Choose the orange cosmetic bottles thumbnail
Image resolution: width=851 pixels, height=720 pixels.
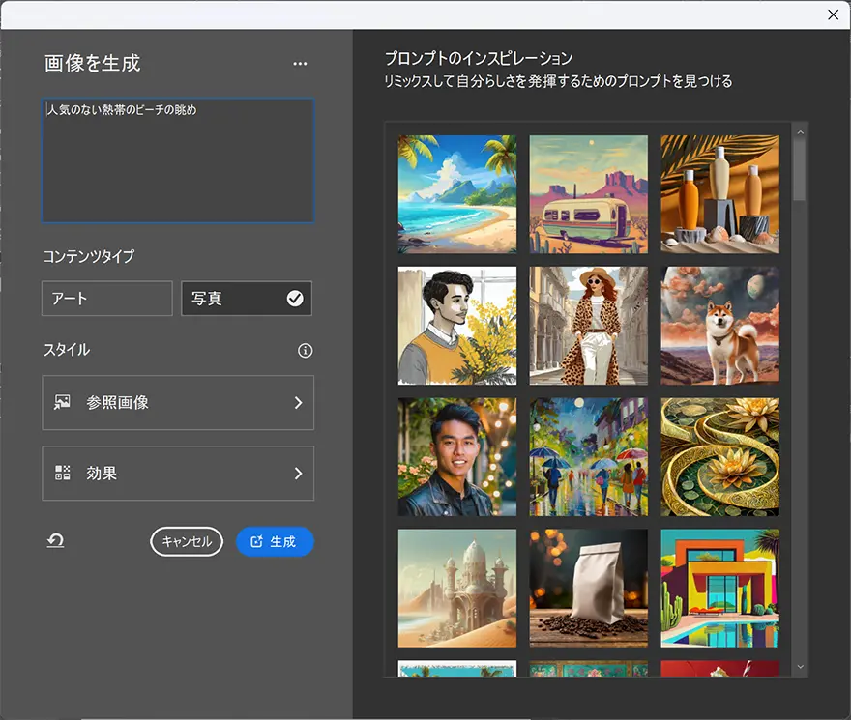719,194
